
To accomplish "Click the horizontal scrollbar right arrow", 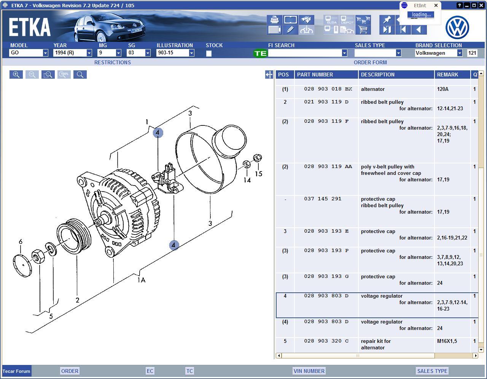I will 475,356.
